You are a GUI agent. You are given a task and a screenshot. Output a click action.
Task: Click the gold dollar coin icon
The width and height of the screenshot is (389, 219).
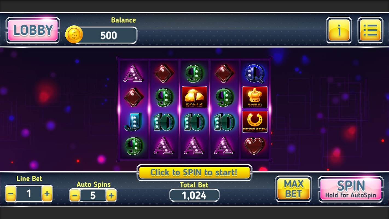74,34
